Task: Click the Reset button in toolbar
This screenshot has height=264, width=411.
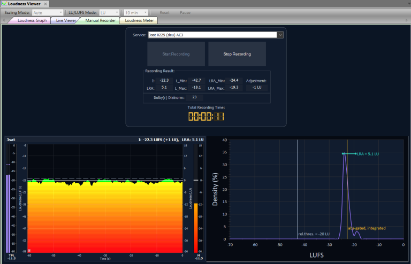Action: (165, 13)
